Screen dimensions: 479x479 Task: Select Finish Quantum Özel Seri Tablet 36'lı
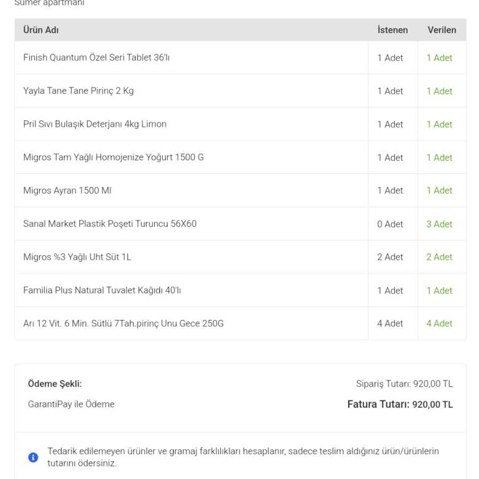pyautogui.click(x=96, y=57)
